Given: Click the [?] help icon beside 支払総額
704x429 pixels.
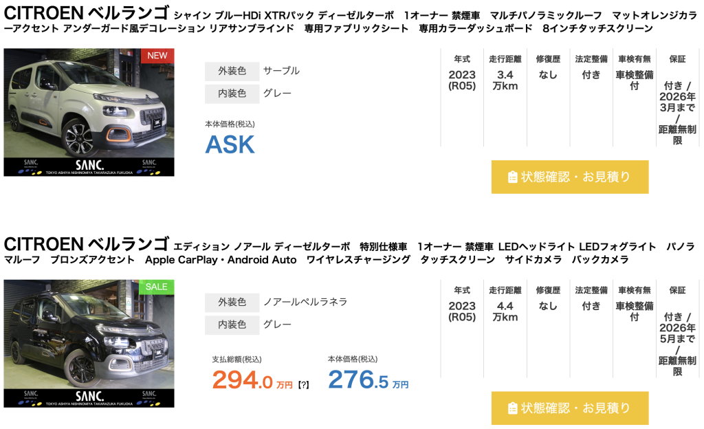Looking at the screenshot, I should pos(303,385).
